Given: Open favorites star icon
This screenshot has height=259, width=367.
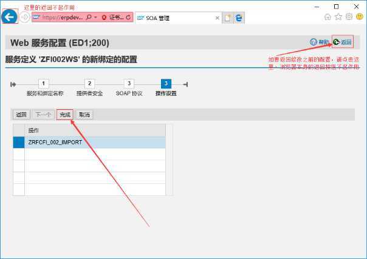Looking at the screenshot, I should click(x=338, y=17).
